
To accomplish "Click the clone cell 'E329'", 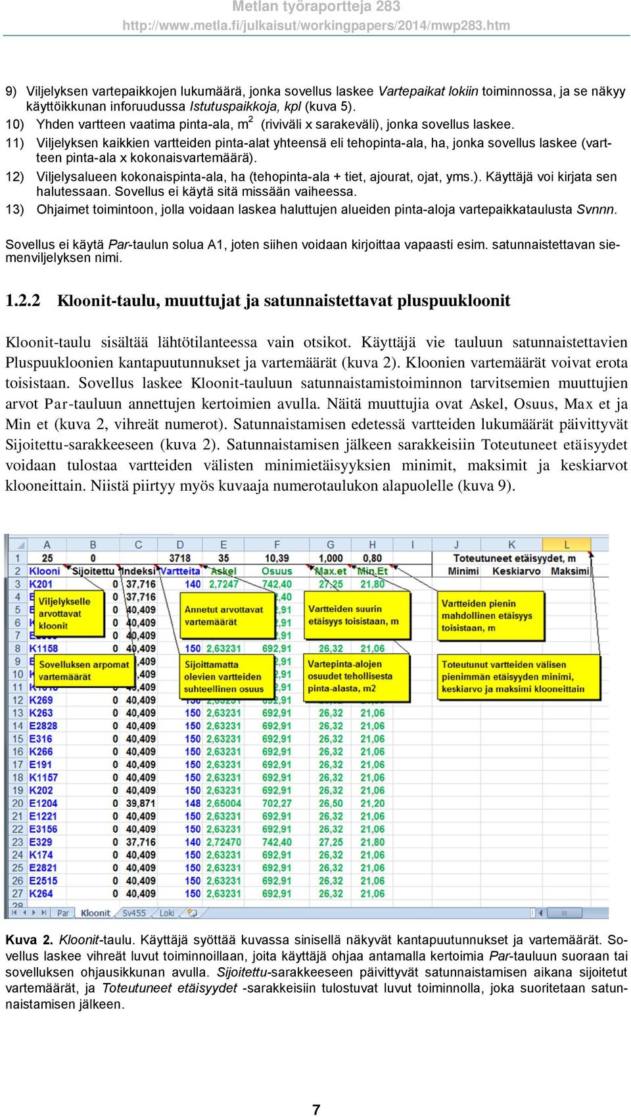I will point(47,842).
